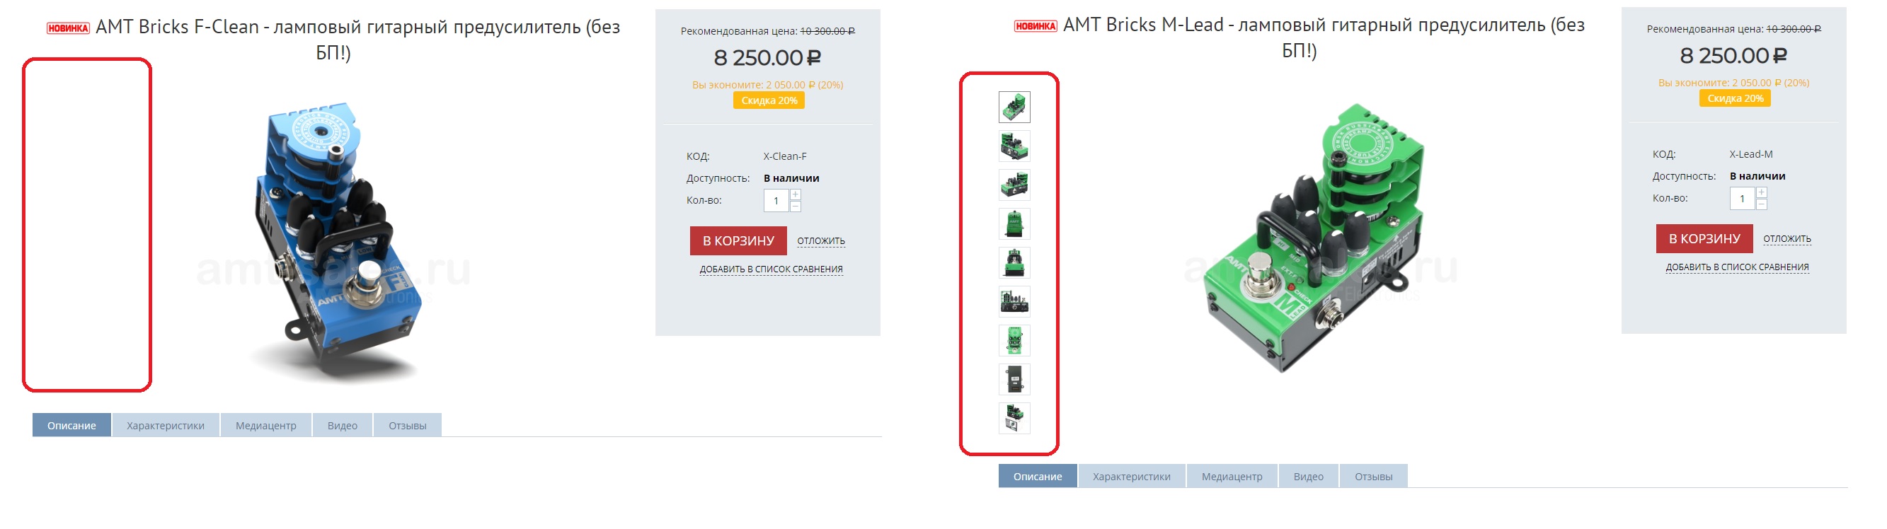1887x529 pixels.
Task: Click the НОВИНКА badge on F-Clean title
Action: click(x=68, y=28)
